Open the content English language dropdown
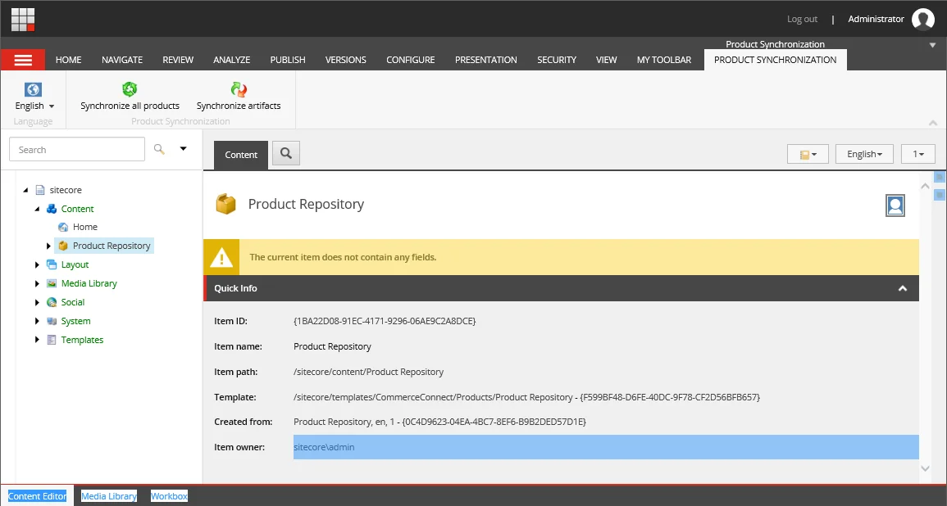The width and height of the screenshot is (947, 506). click(865, 155)
